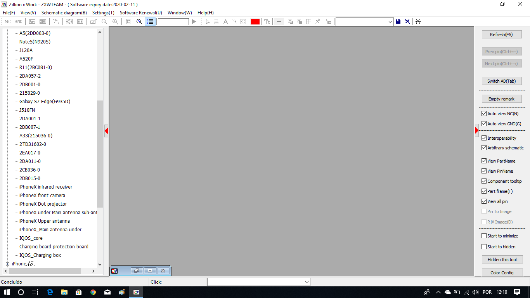
Task: Disable View PinName checkbox
Action: 484,171
